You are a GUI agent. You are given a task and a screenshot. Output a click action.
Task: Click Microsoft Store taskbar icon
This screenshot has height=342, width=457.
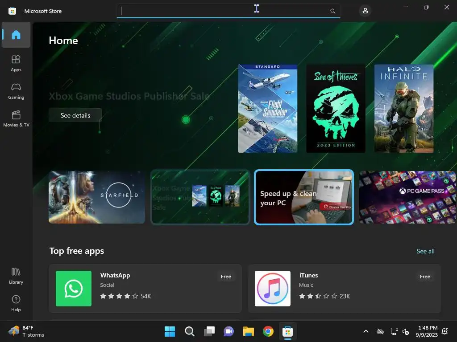(x=288, y=331)
